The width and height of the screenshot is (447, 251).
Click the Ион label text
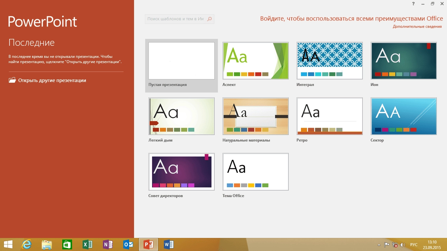[x=374, y=85]
